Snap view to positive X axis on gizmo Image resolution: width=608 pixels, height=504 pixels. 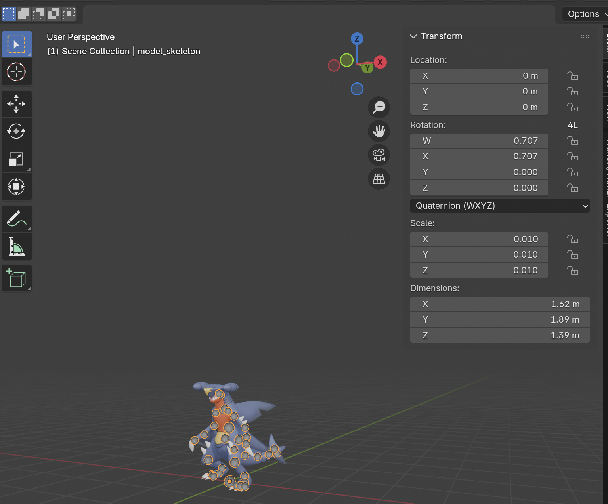tap(380, 62)
